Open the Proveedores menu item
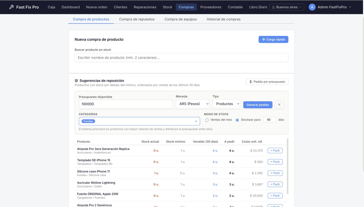 (x=211, y=7)
